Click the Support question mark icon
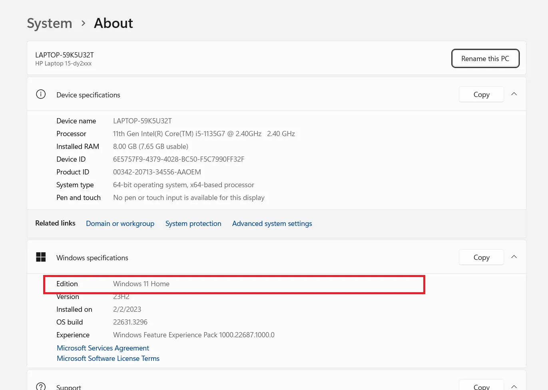 click(41, 386)
